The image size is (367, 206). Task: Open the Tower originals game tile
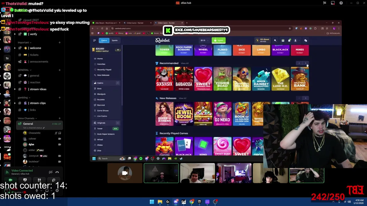pyautogui.click(x=164, y=51)
